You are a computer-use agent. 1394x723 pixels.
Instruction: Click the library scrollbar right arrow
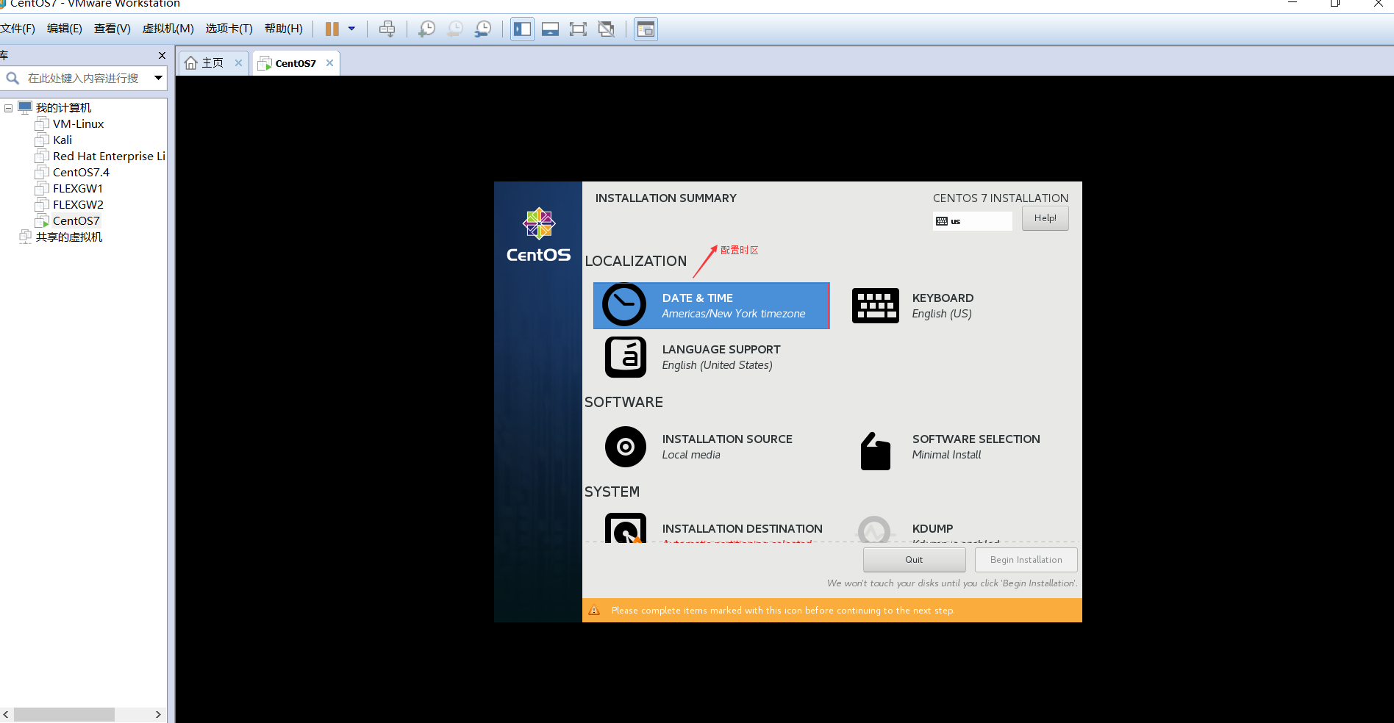click(x=158, y=714)
